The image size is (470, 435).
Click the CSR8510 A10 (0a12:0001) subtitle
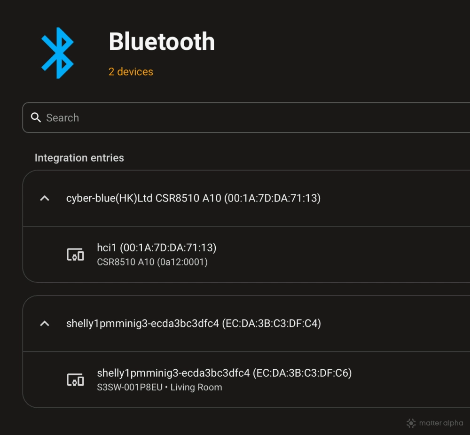152,262
